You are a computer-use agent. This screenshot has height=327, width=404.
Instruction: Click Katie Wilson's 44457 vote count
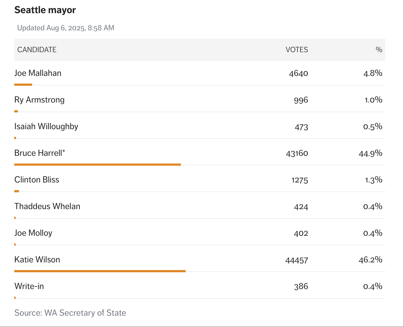[296, 260]
